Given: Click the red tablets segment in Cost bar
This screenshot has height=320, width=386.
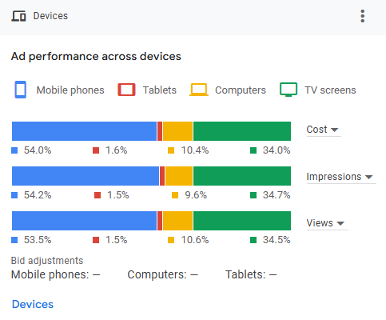Looking at the screenshot, I should pos(160,131).
